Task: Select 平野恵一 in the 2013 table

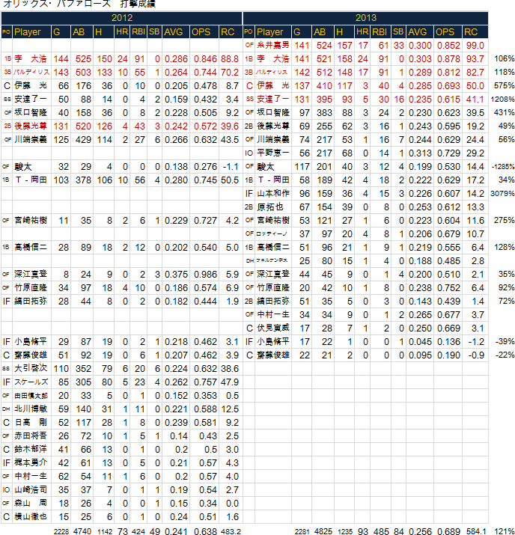Action: [273, 153]
